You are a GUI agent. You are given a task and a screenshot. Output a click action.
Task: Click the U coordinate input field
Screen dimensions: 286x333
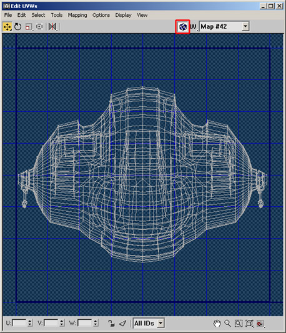[19, 323]
